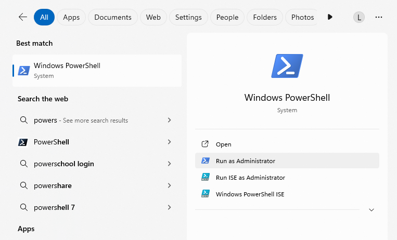Screen dimensions: 397x240
Task: Click dark PowerShell icon in web suggestions
Action: pyautogui.click(x=23, y=142)
